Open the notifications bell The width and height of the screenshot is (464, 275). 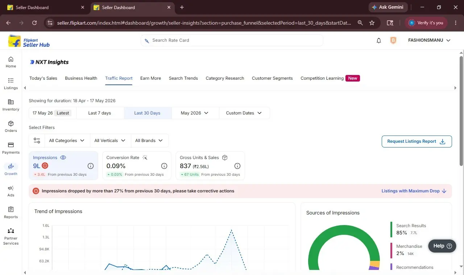(379, 41)
